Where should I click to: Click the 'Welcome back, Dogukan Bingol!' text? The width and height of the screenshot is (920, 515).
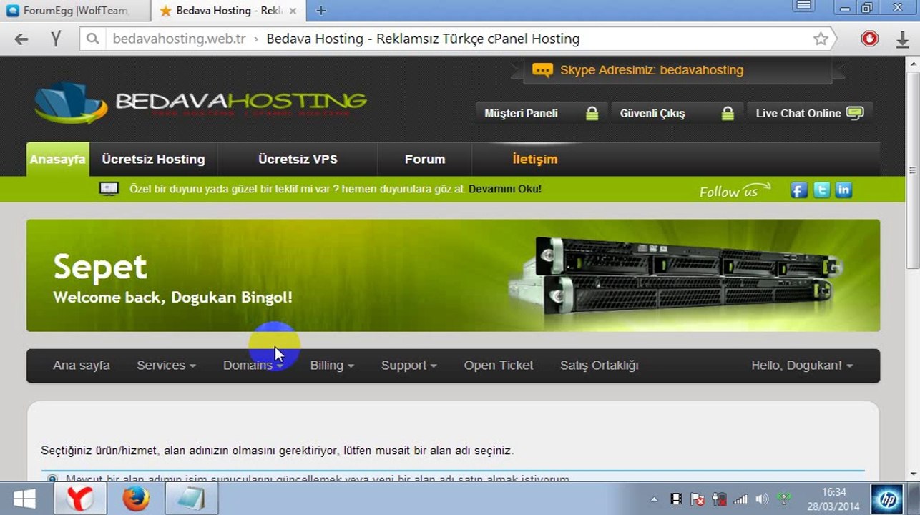pos(172,298)
